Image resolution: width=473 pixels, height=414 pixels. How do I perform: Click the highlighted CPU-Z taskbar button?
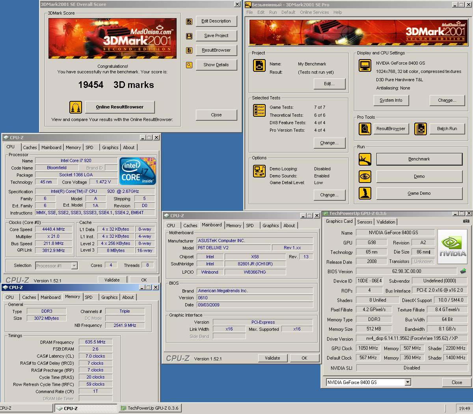[x=86, y=408]
